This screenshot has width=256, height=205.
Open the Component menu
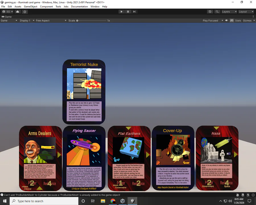pyautogui.click(x=46, y=7)
